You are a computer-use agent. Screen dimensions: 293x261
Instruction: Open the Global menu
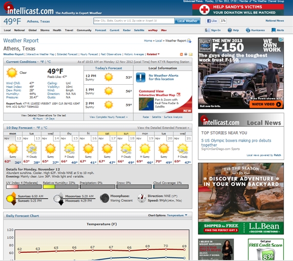point(33,30)
